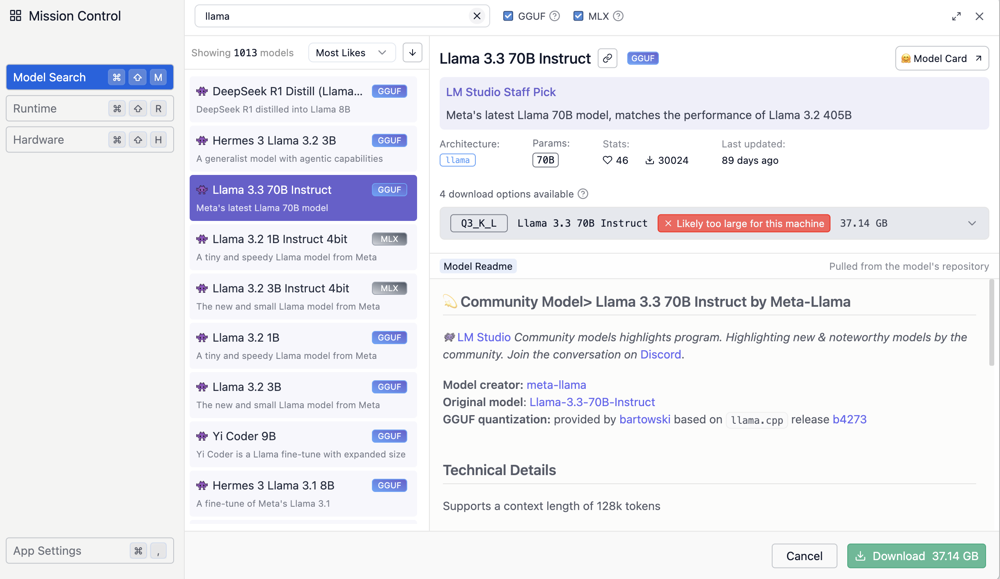Screen dimensions: 1000x579
Task: Click the downloads count icon
Action: (650, 160)
